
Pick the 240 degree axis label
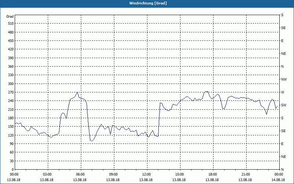click(11, 100)
